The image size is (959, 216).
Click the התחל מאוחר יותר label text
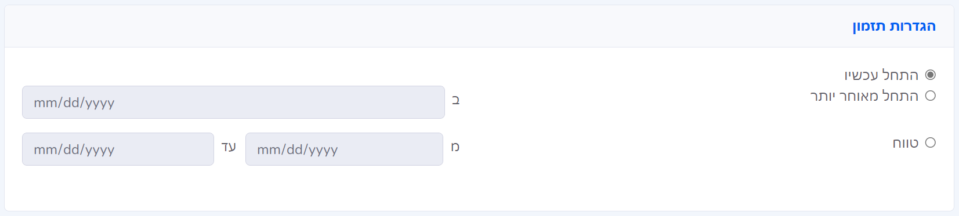click(864, 96)
